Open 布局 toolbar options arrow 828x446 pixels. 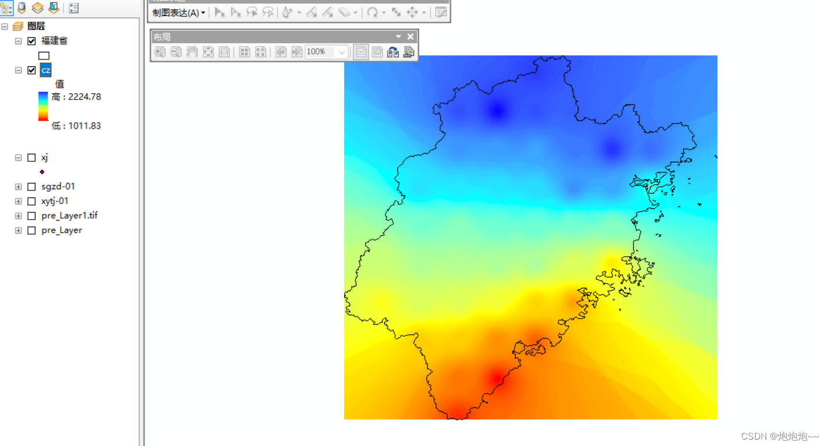399,37
